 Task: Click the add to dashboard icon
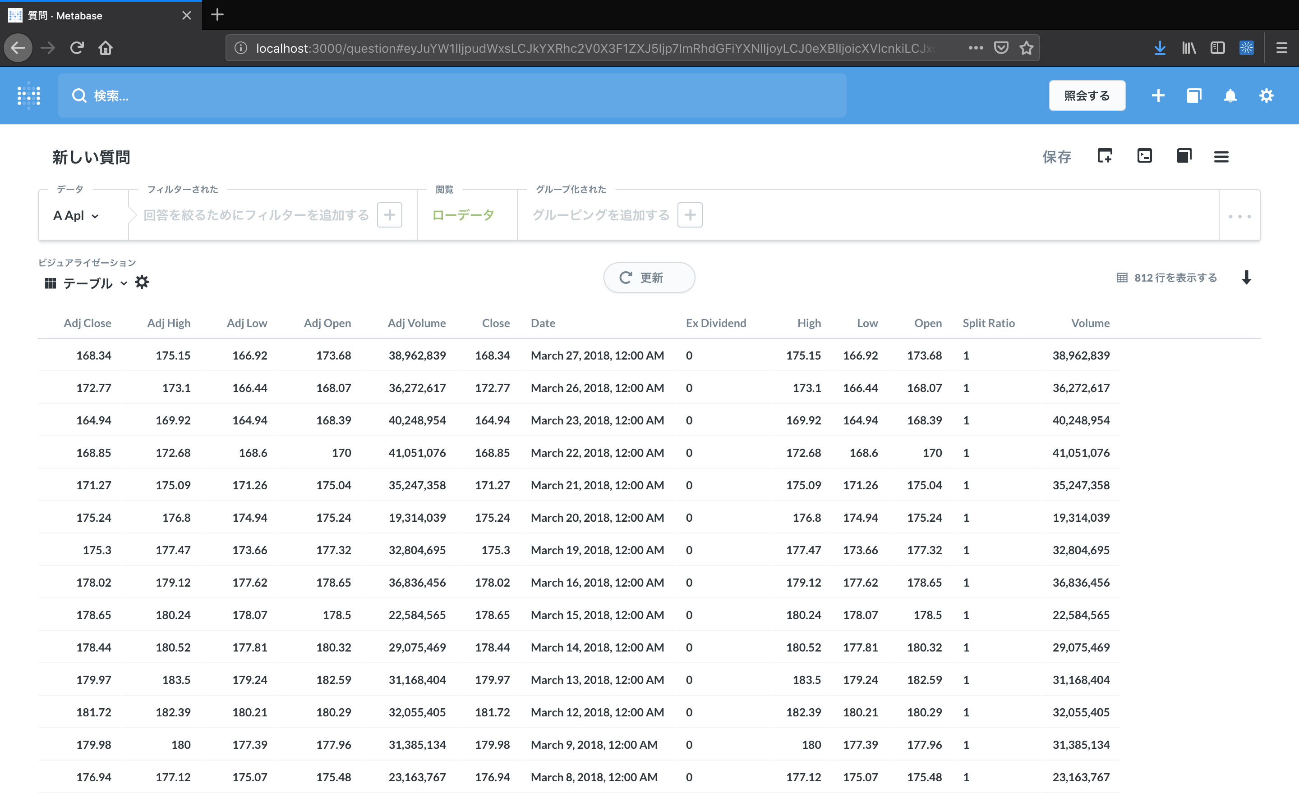pyautogui.click(x=1105, y=156)
